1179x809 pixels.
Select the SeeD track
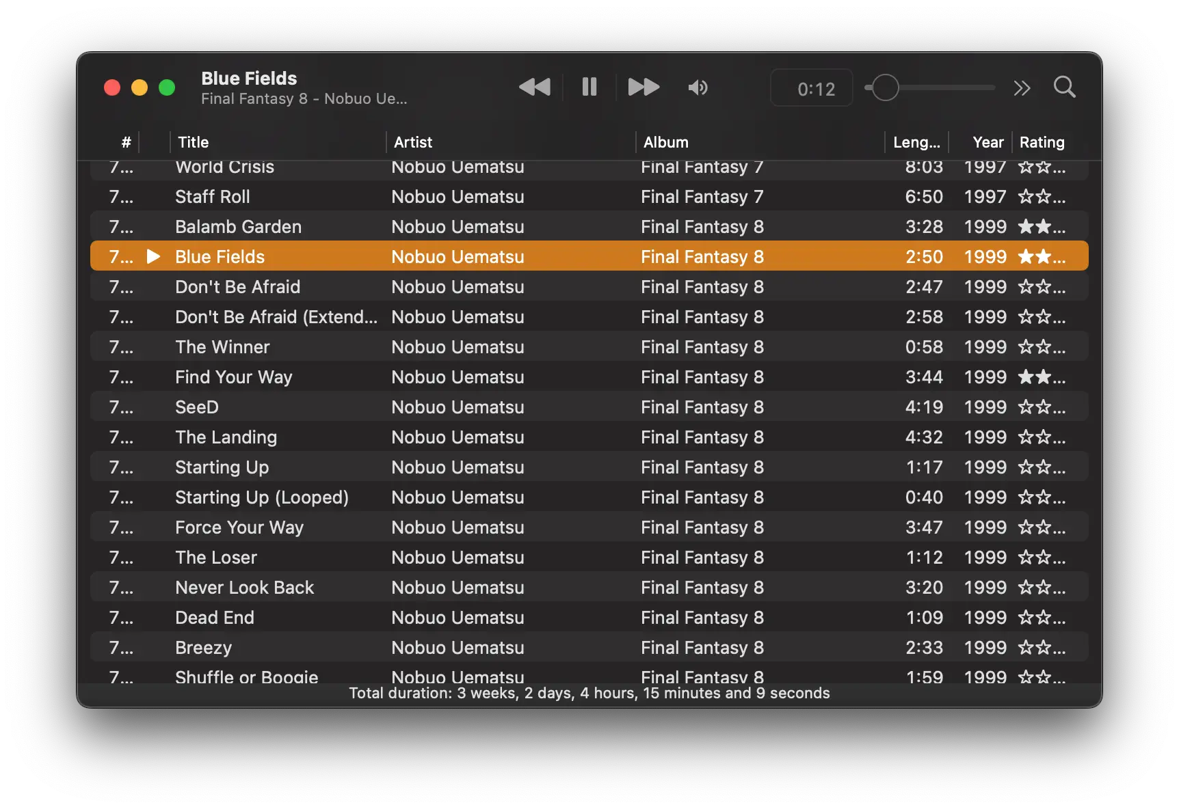coord(589,407)
